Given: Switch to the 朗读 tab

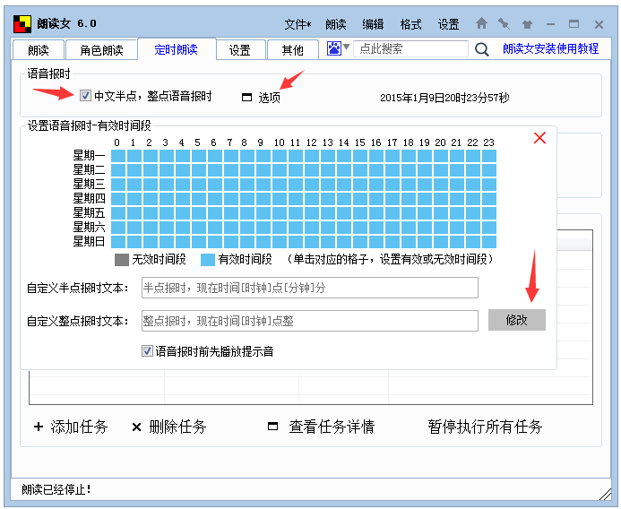Looking at the screenshot, I should coord(39,50).
